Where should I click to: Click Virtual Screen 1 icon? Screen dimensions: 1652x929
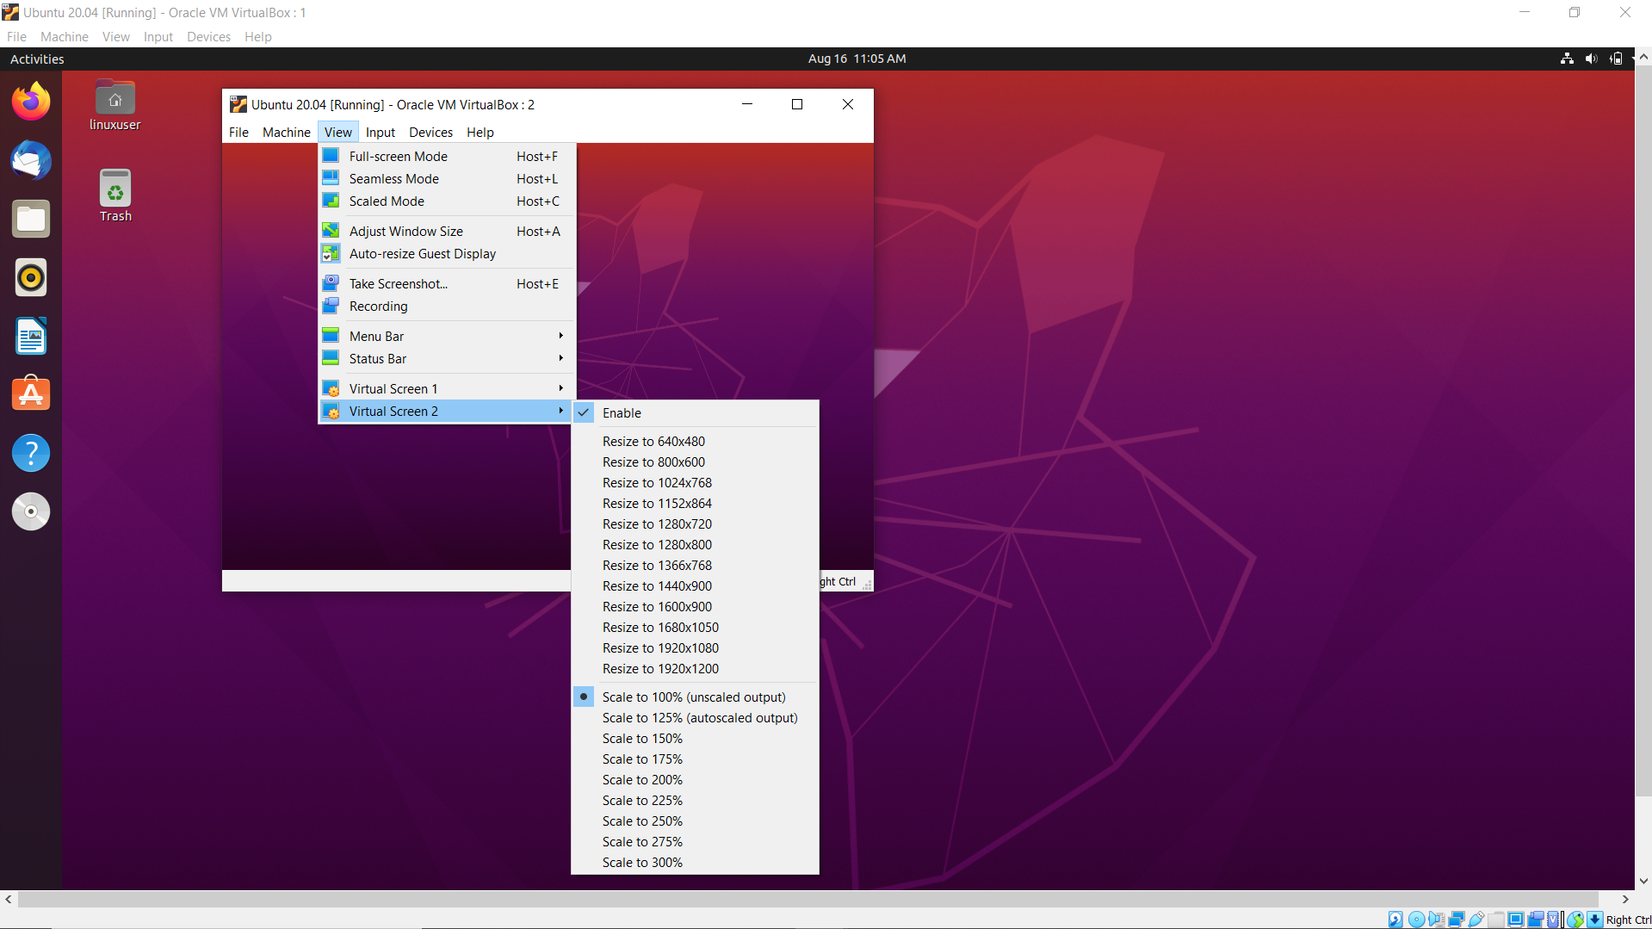331,388
